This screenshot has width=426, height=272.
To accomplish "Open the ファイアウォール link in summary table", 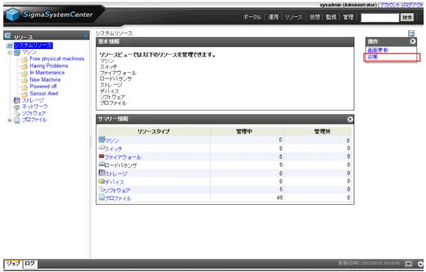I will pyautogui.click(x=123, y=157).
